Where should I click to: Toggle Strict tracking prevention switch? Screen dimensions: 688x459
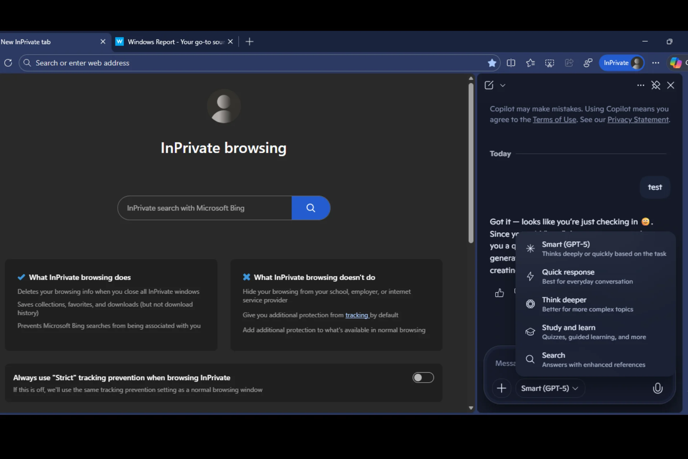[423, 378]
